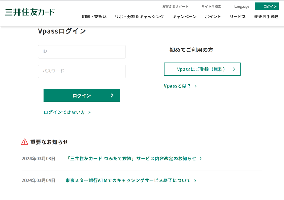
Task: Focus the パスワード input field
Action: pyautogui.click(x=82, y=71)
